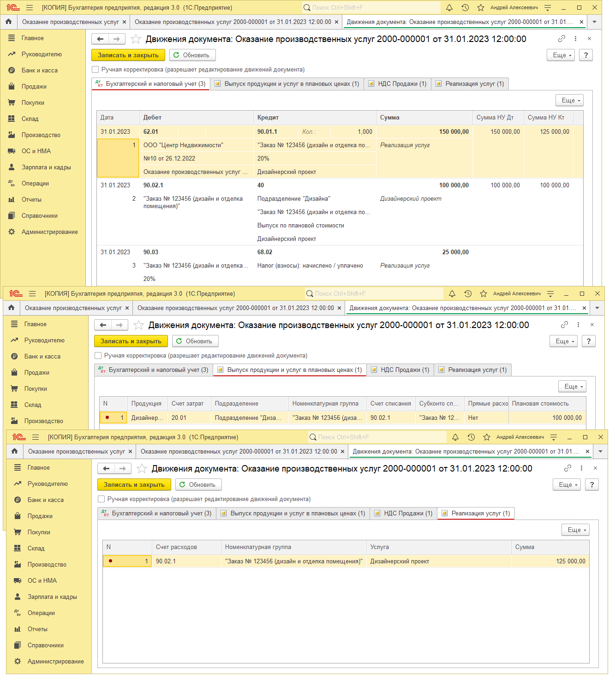
Task: Click Обновить button in bottom window
Action: pos(198,484)
